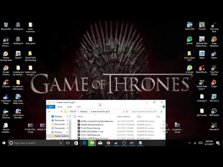Click the Search fuarter mods field
This screenshot has width=223, height=167.
[x=147, y=112]
